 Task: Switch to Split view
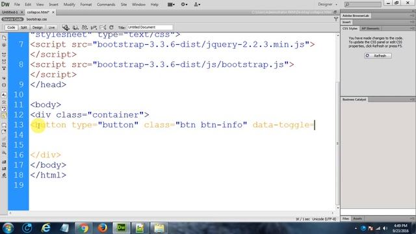24,27
